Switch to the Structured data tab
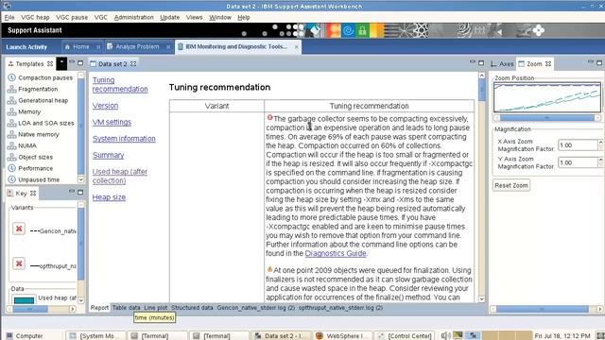The height and width of the screenshot is (340, 605). coord(192,308)
